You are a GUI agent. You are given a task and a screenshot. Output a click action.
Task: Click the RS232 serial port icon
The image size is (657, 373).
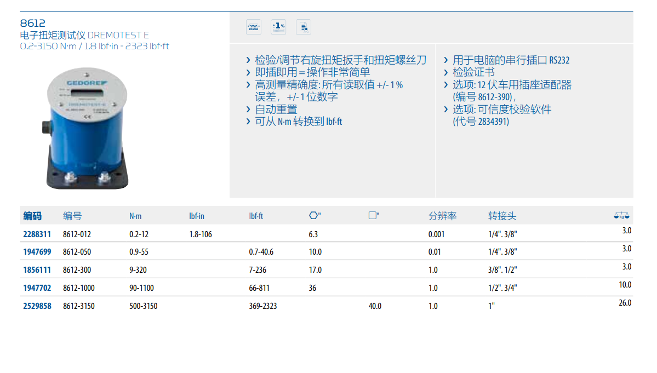point(254,26)
